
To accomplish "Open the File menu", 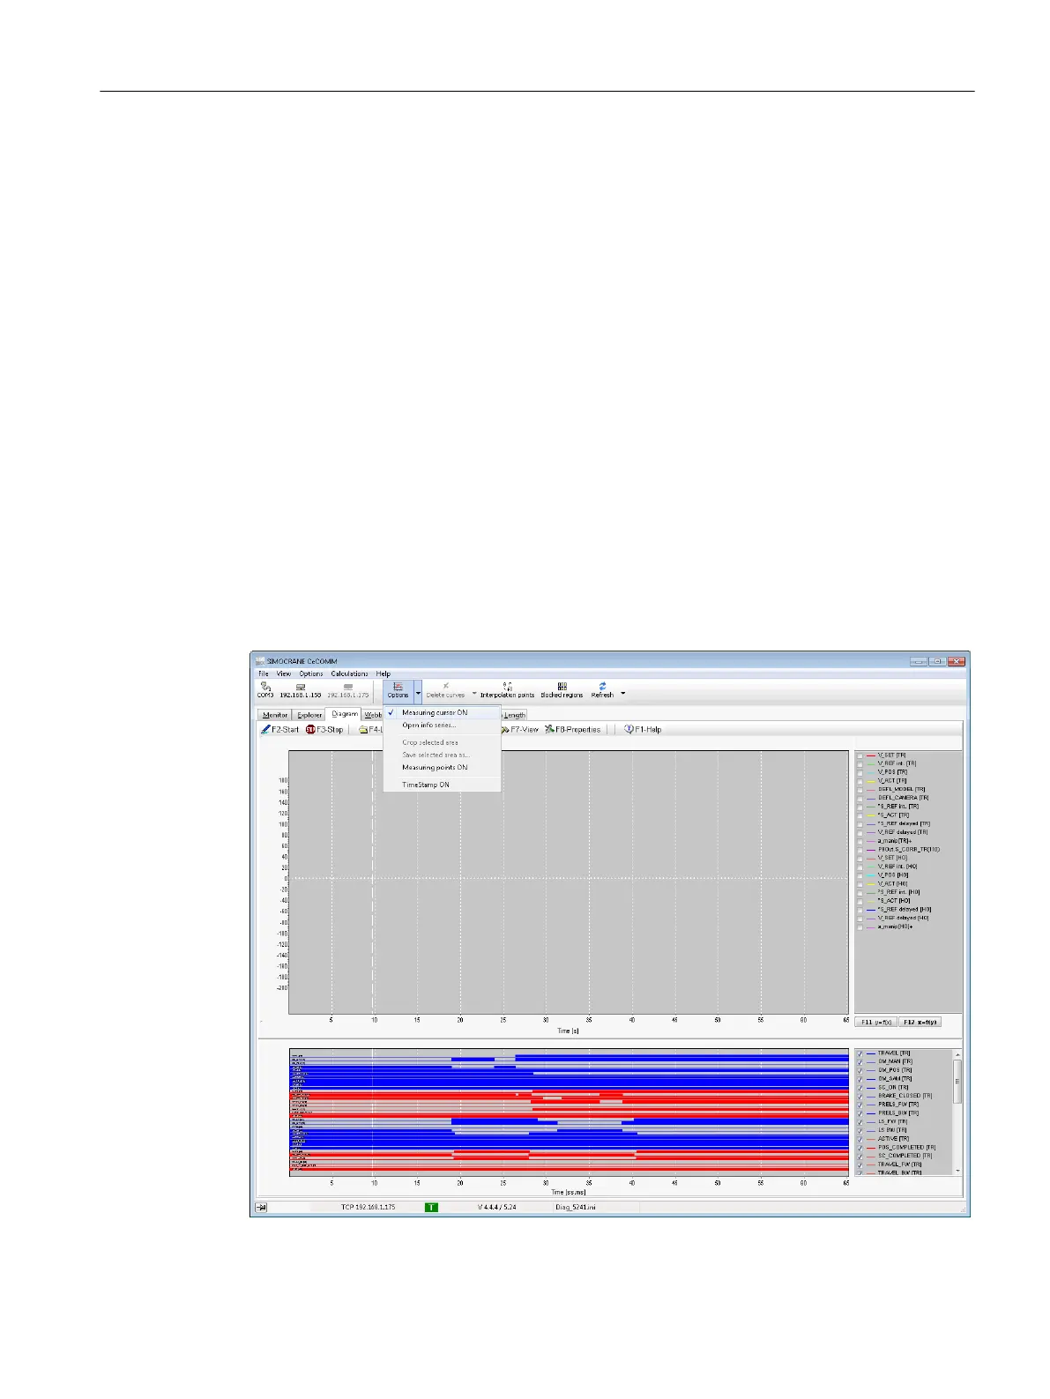I will pyautogui.click(x=264, y=673).
